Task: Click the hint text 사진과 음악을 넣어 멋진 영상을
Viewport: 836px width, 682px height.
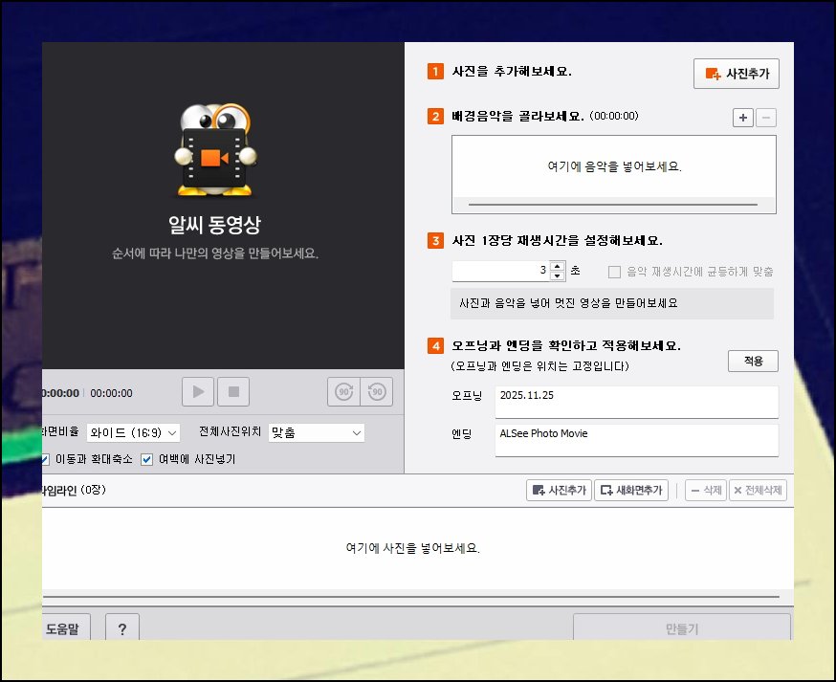Action: point(568,303)
